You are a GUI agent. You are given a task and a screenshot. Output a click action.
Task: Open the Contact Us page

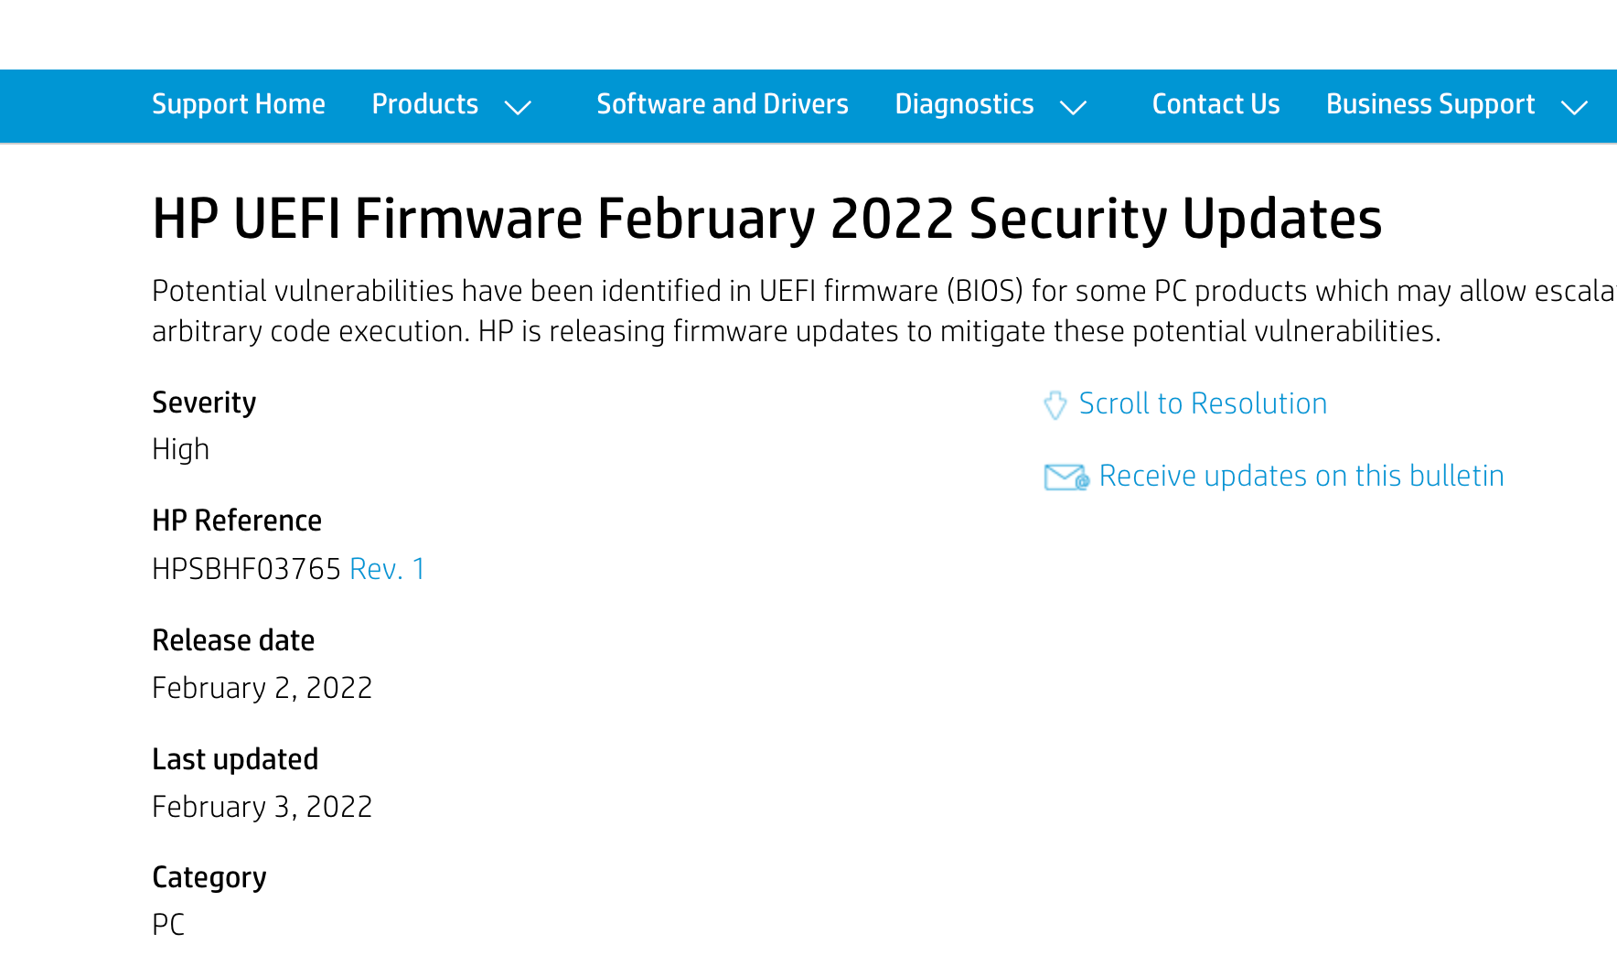click(1215, 104)
